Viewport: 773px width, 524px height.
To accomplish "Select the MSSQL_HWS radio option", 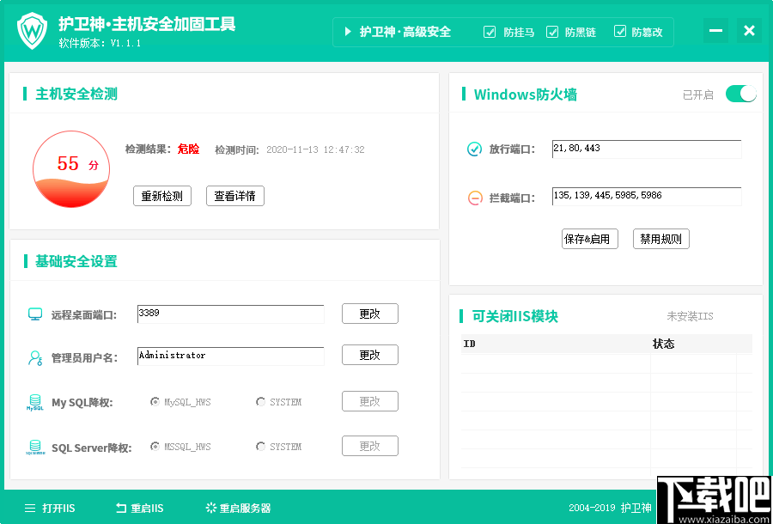I will pyautogui.click(x=156, y=446).
